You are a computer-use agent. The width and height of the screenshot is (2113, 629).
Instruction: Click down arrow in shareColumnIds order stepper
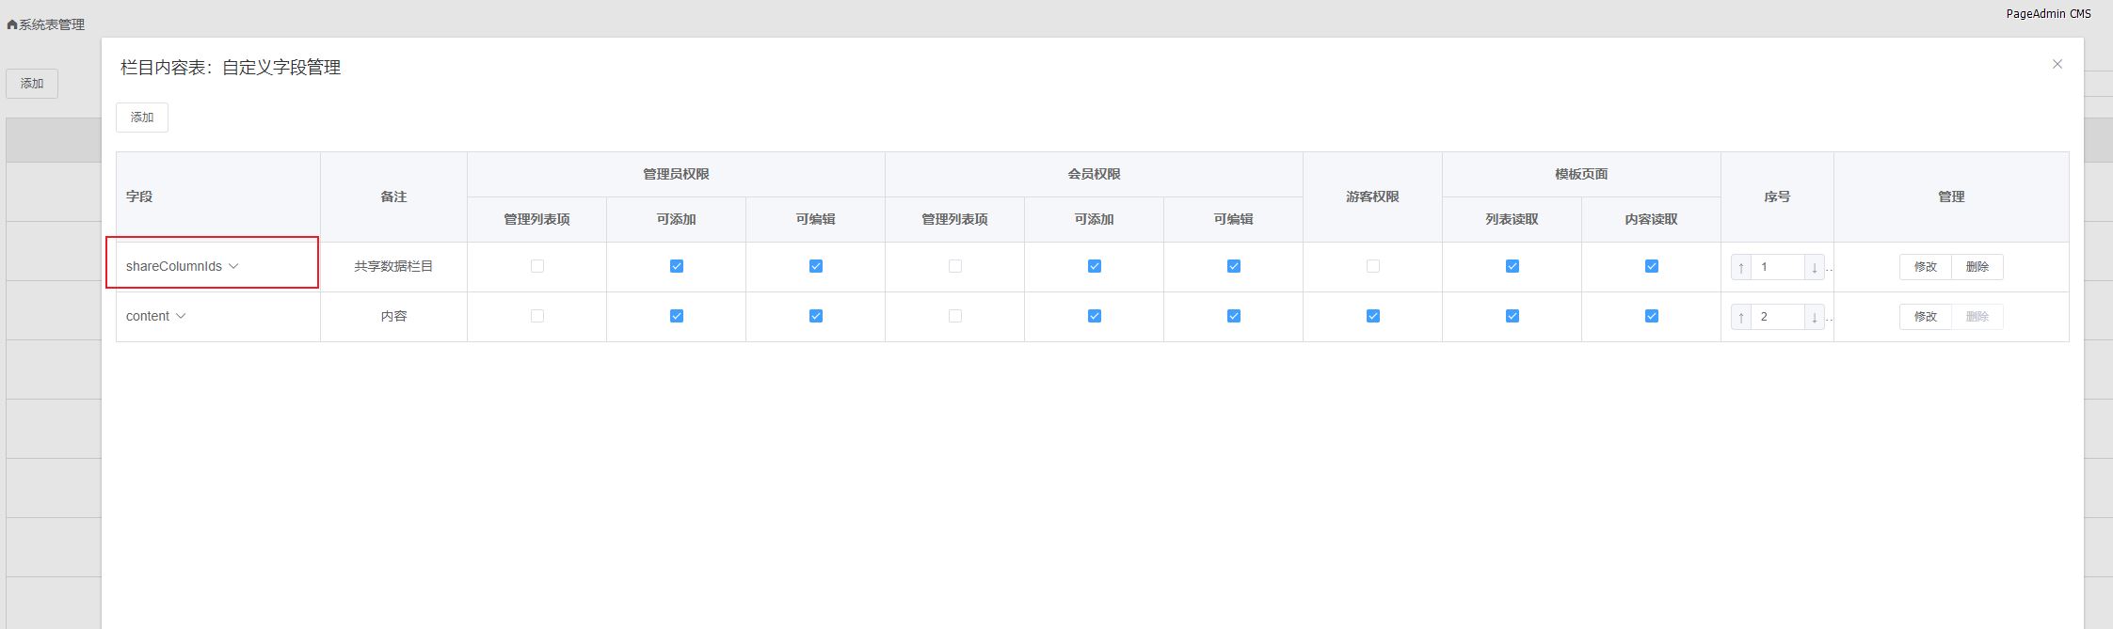click(1814, 267)
